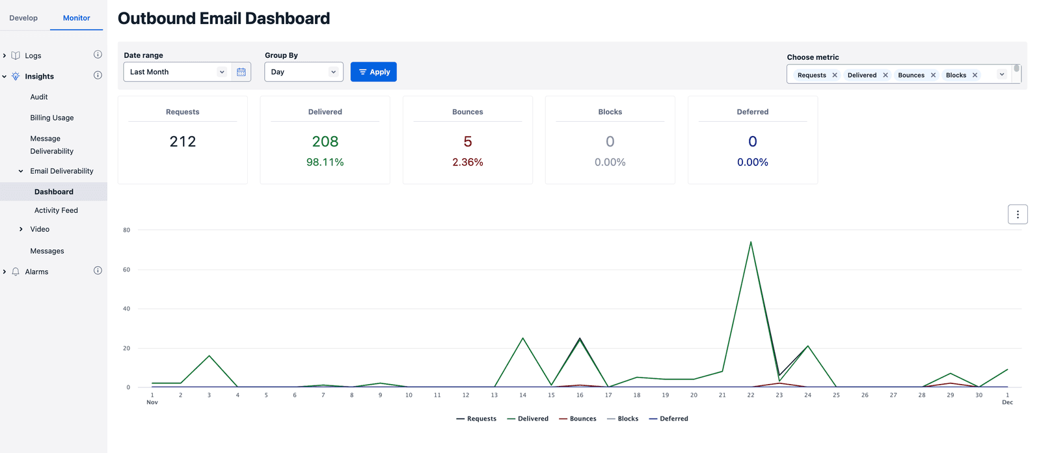Screen dimensions: 1041x453
Task: Open the Activity Feed page
Action: 56,210
